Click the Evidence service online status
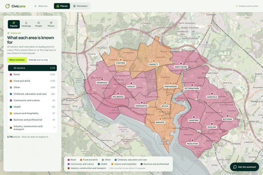263x175 pixels. (x=247, y=6)
